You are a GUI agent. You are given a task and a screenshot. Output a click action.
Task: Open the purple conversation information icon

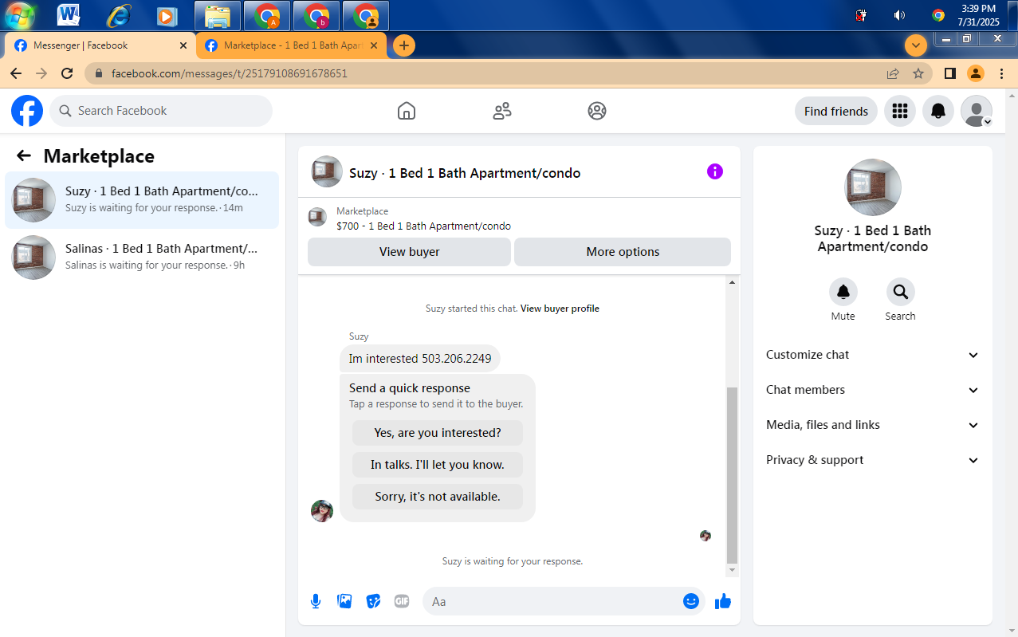(715, 171)
